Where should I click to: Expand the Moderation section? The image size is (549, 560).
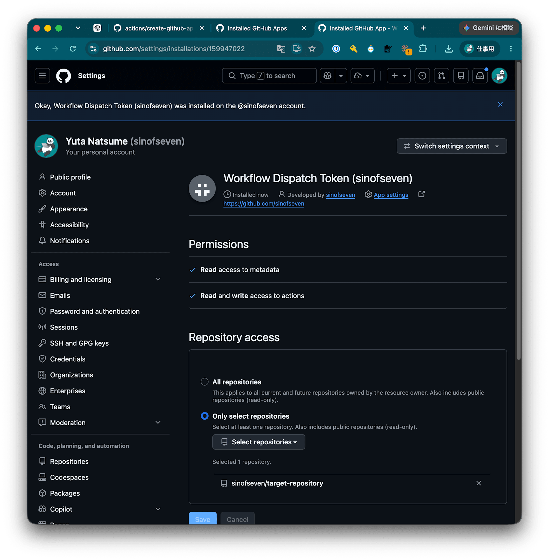(158, 423)
